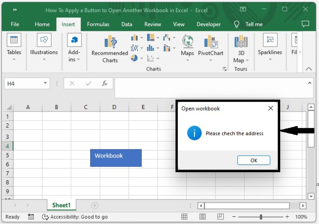Open the Developer tab
The image size is (319, 224).
point(209,24)
